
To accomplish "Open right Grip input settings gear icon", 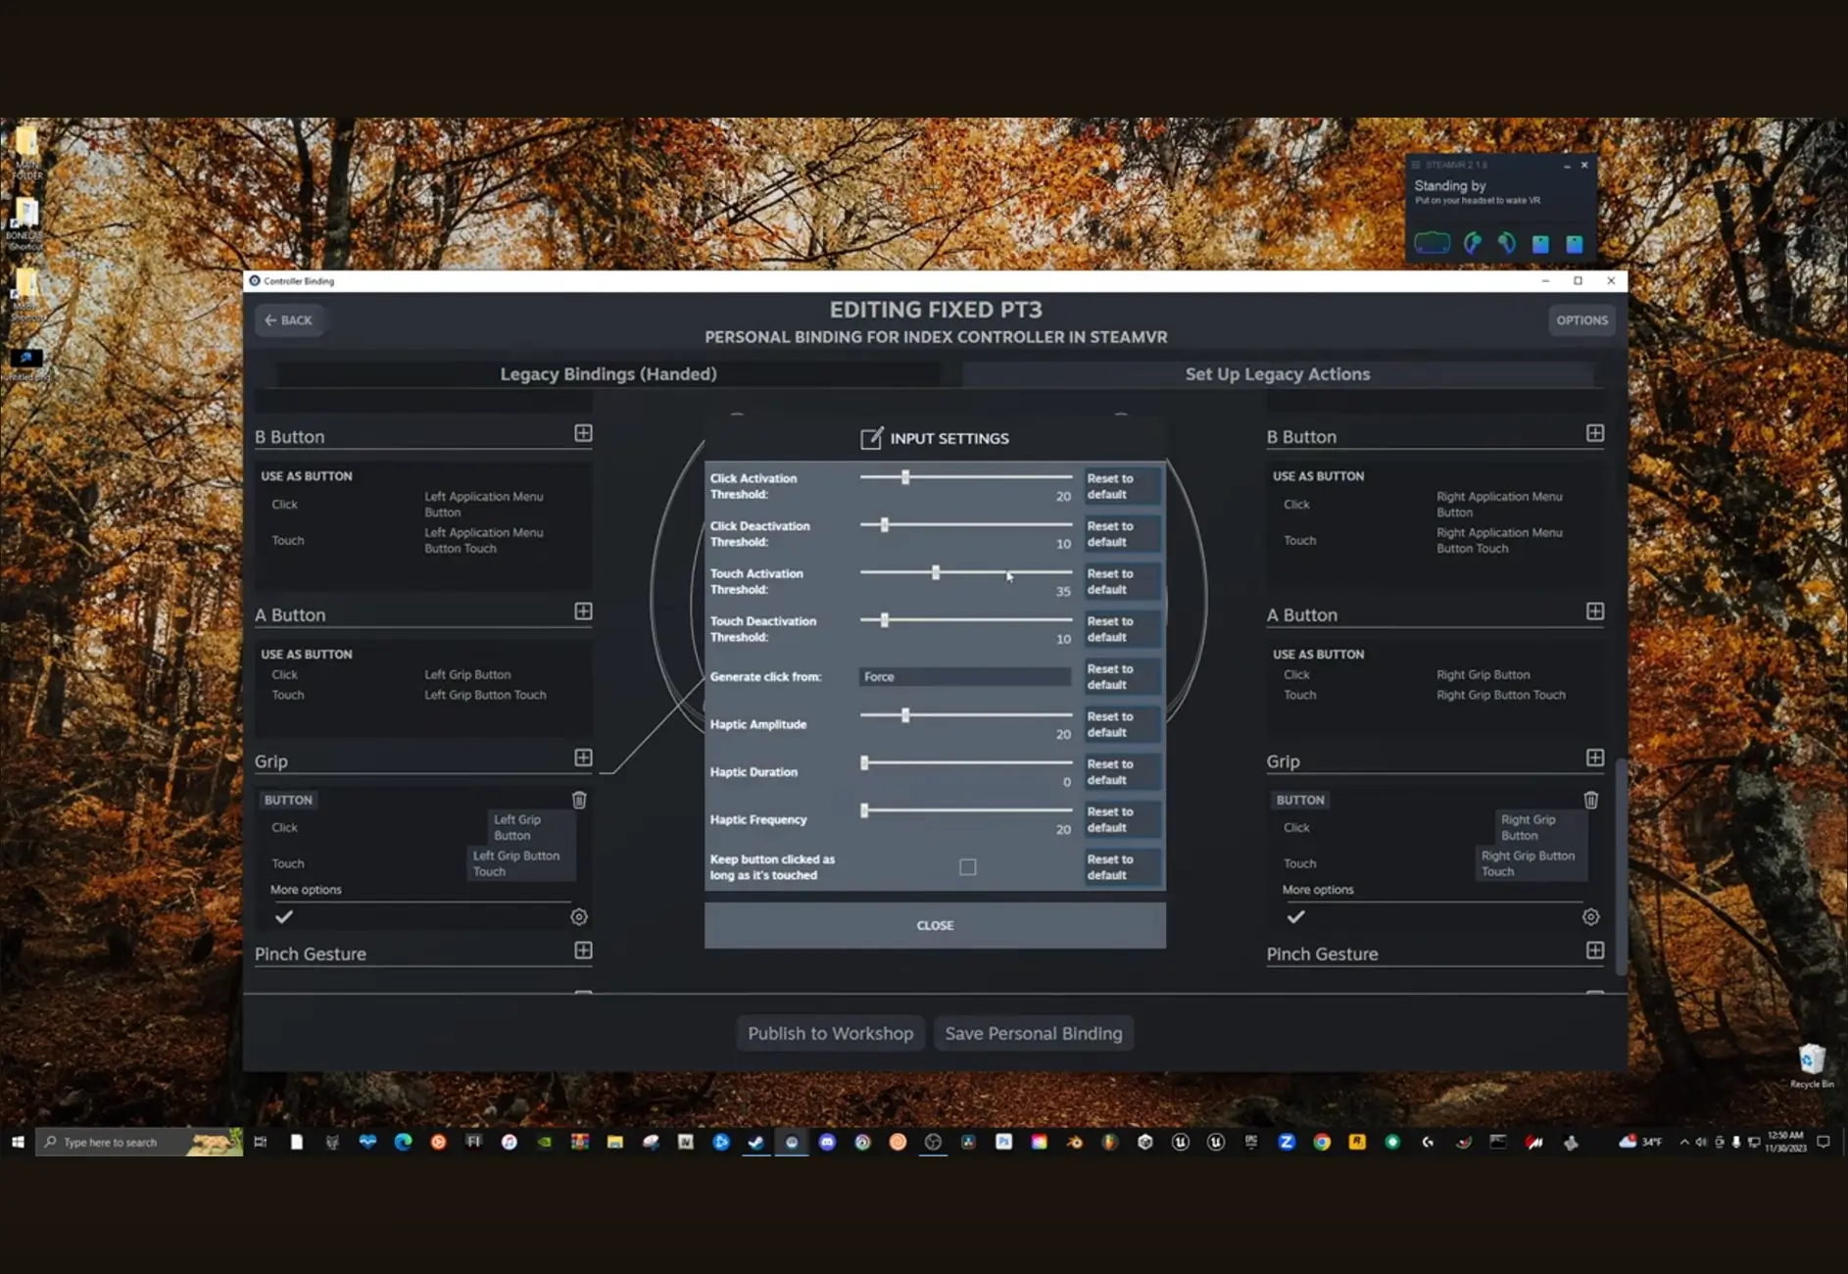I will pos(1591,917).
